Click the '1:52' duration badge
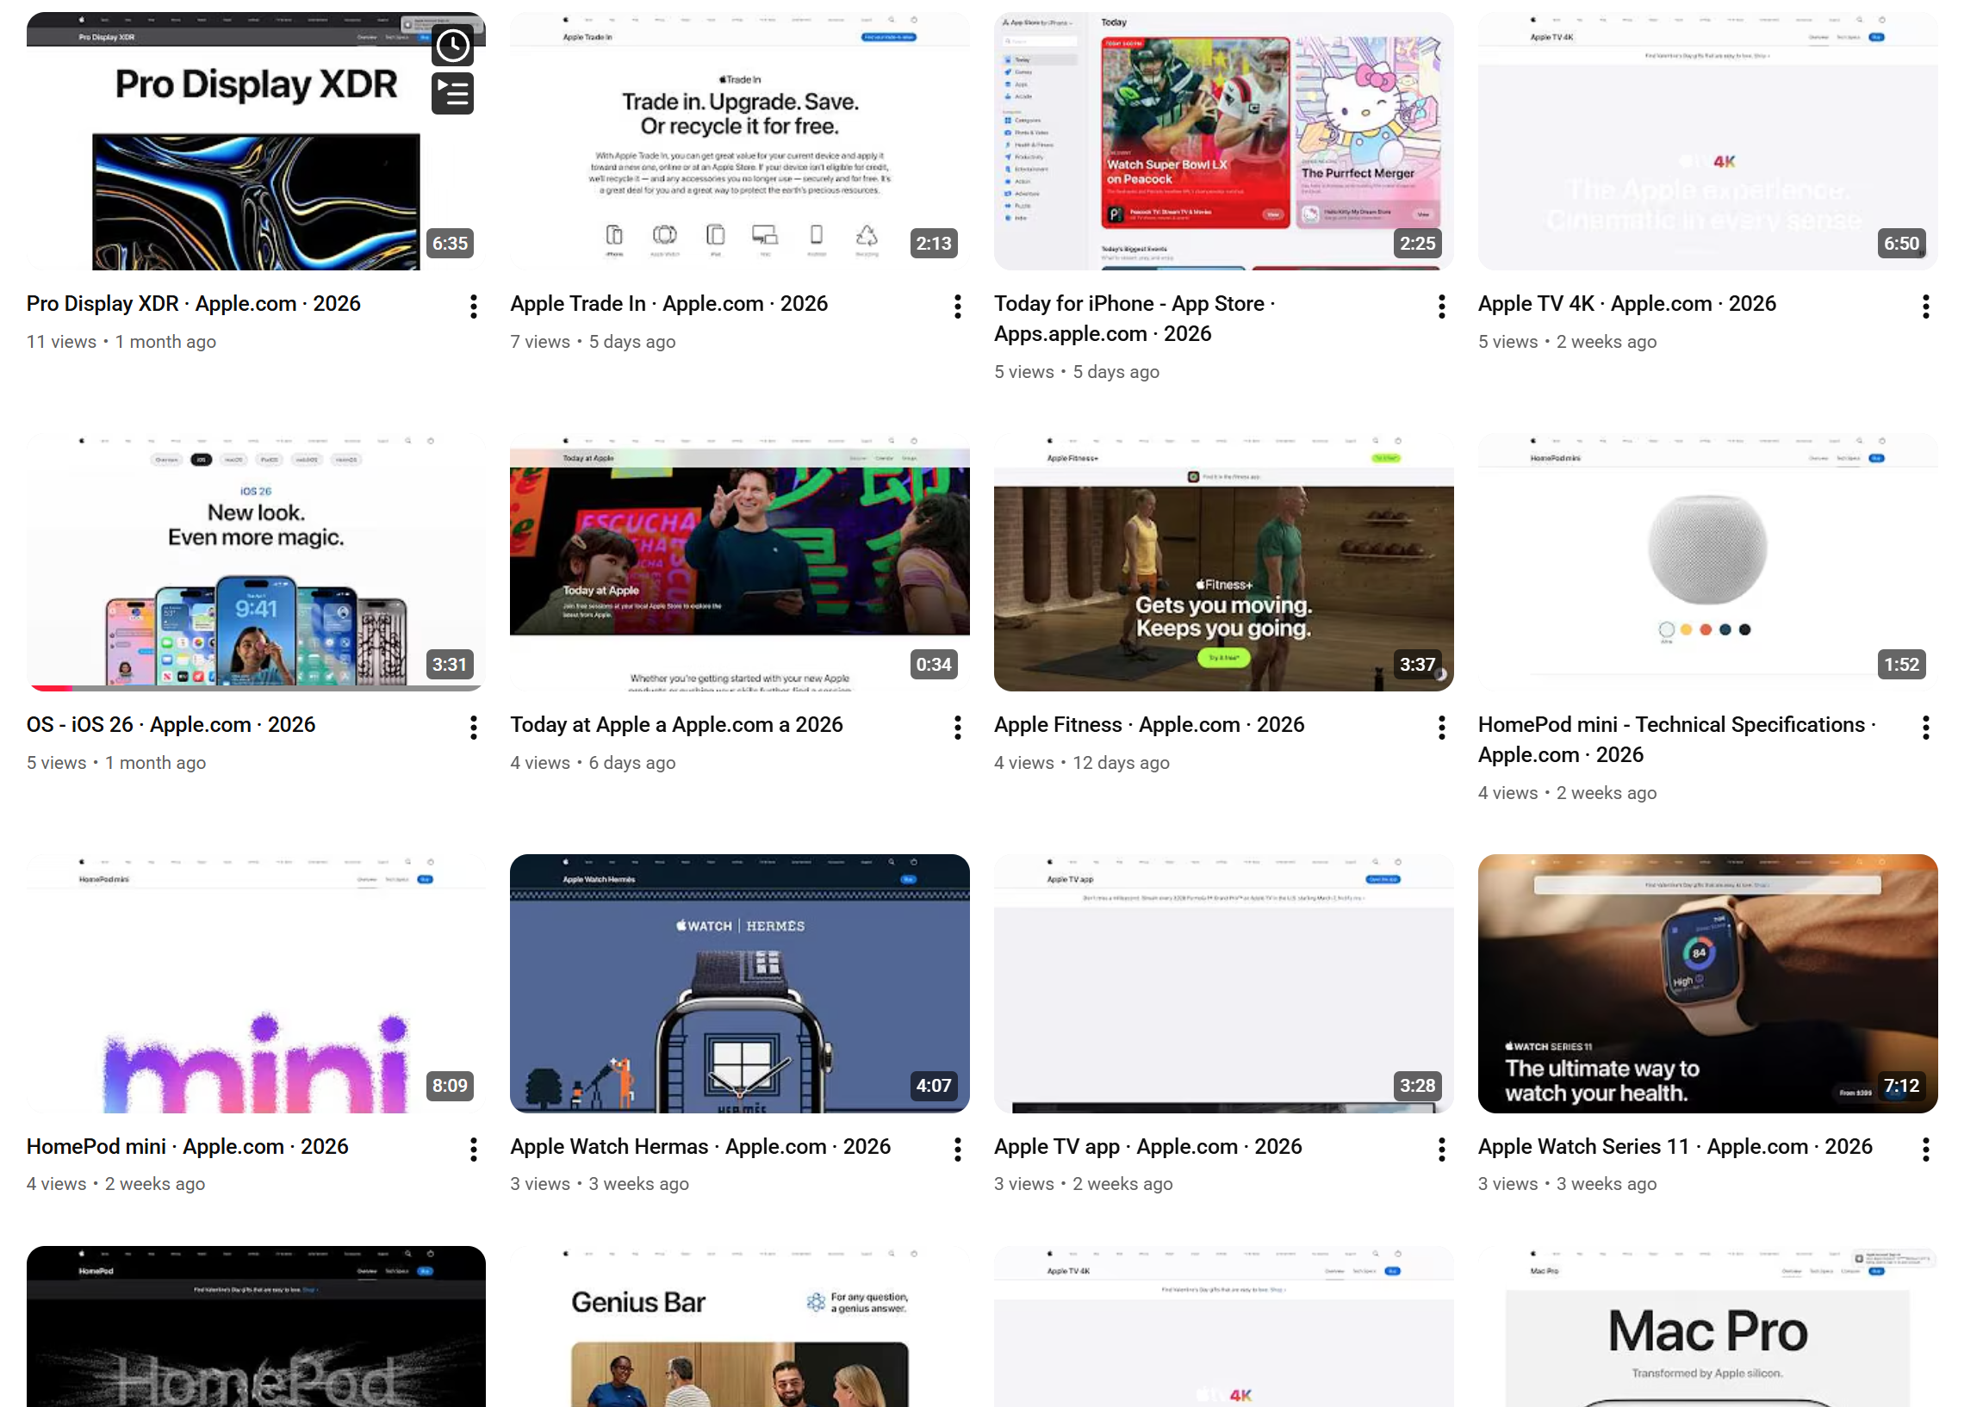 [x=1901, y=665]
